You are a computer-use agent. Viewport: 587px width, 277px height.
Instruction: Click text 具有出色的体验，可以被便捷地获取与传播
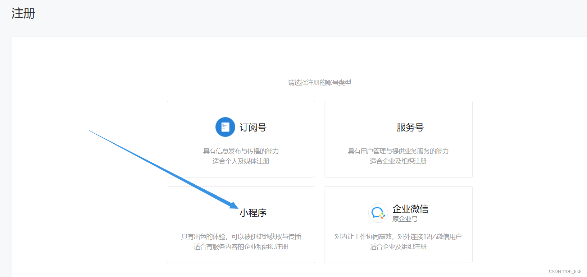coord(241,237)
